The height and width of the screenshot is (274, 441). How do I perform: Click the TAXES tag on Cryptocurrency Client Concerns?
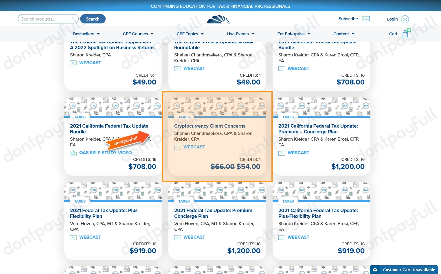coord(184,117)
